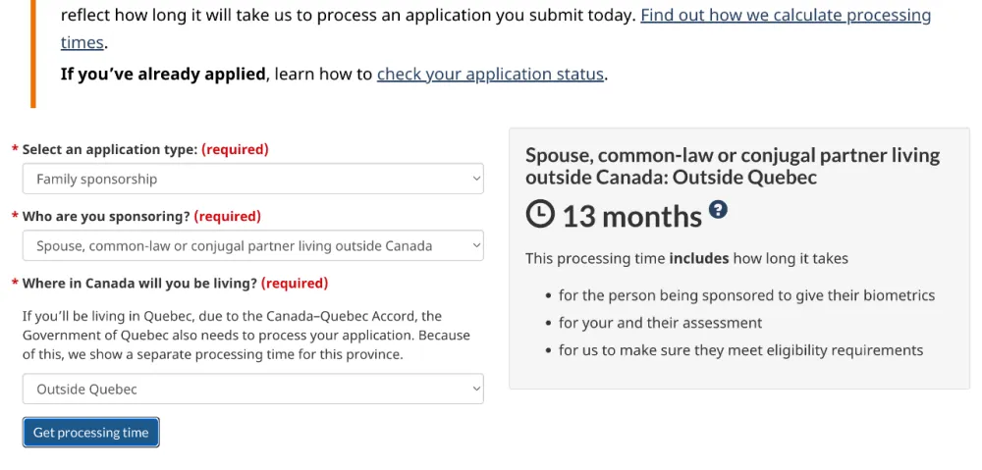The image size is (982, 470).
Task: Click the '13 months' processing time text
Action: point(632,217)
